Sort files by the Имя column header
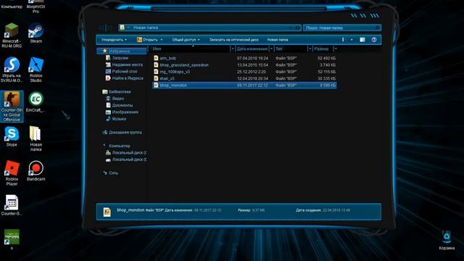The image size is (464, 261). (191, 49)
